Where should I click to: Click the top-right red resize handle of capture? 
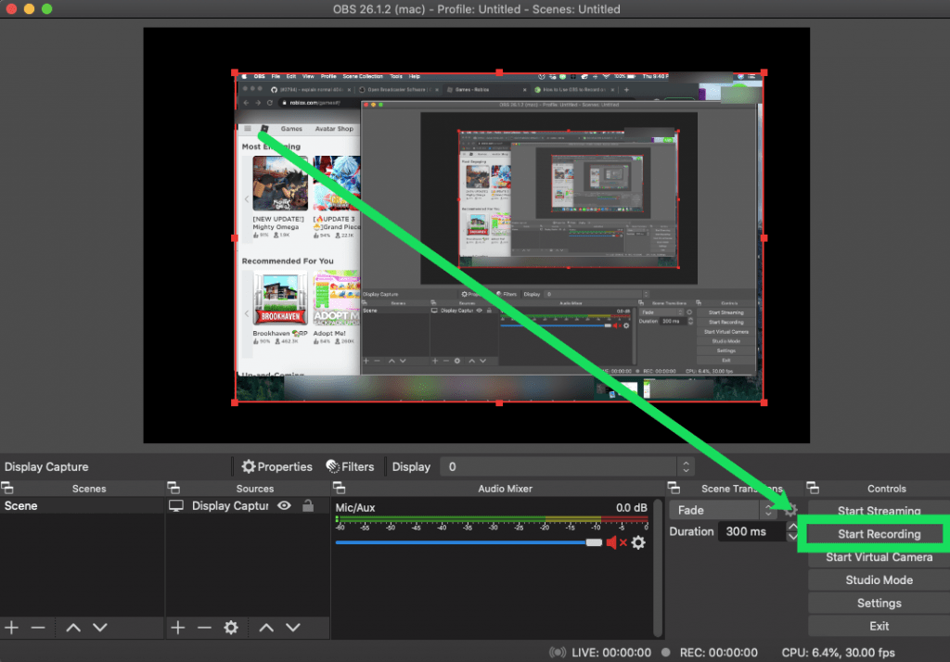[764, 72]
